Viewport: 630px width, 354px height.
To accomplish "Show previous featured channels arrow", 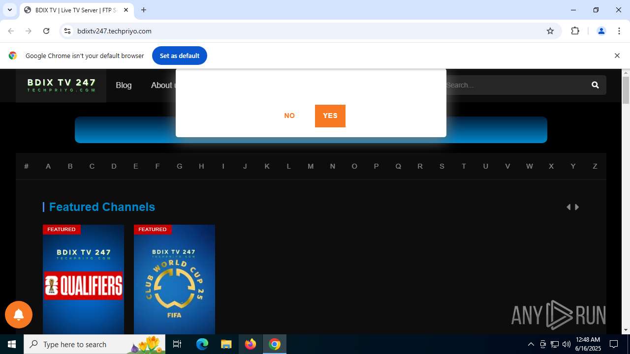I will 568,207.
